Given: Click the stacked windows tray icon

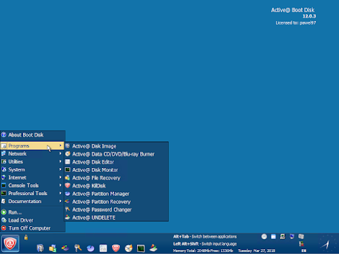Looking at the screenshot, I should (x=301, y=236).
